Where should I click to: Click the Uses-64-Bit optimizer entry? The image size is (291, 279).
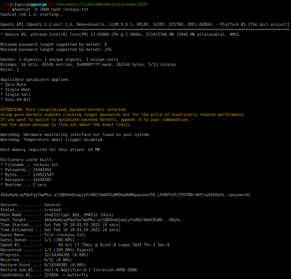(15, 99)
